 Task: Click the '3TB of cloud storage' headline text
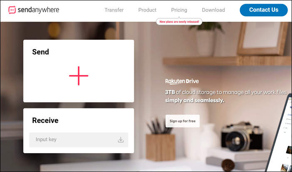[226, 92]
